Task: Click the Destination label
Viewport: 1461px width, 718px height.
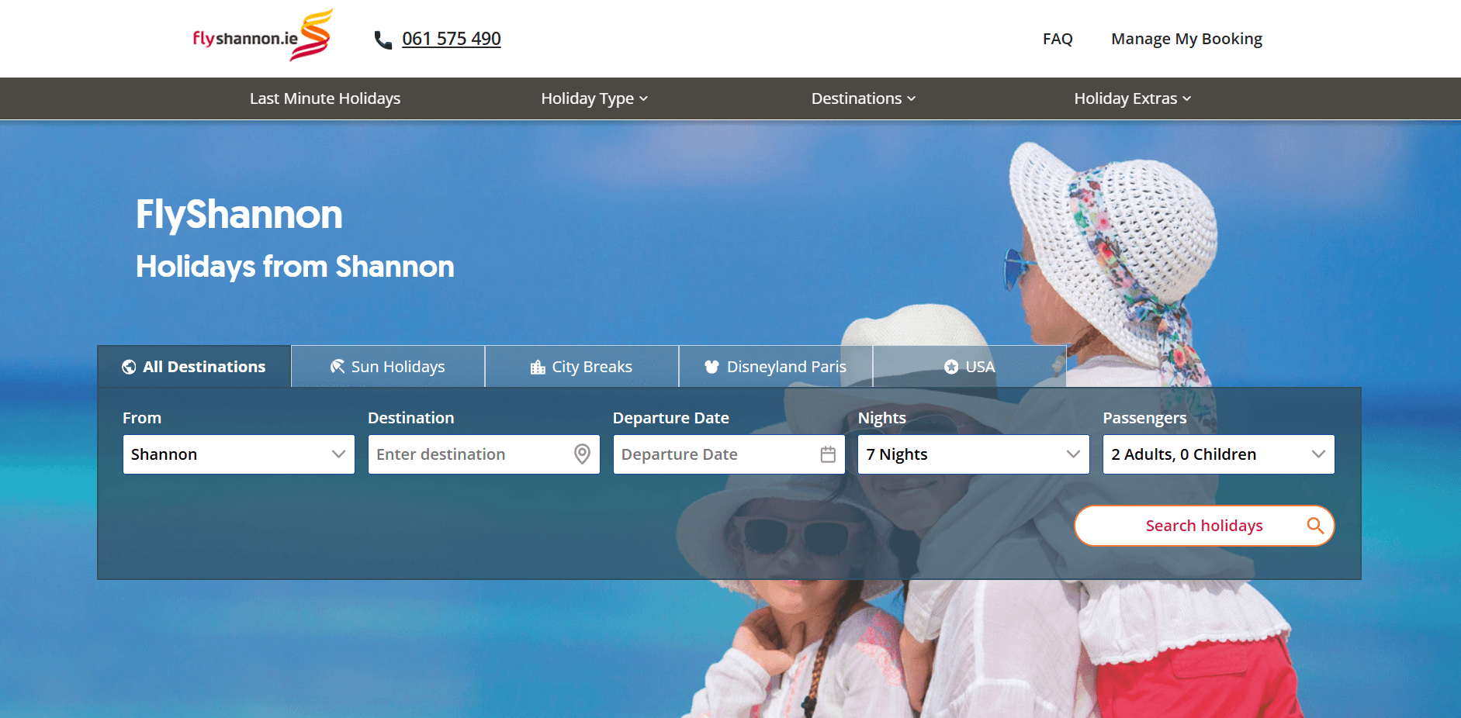Action: pyautogui.click(x=411, y=418)
